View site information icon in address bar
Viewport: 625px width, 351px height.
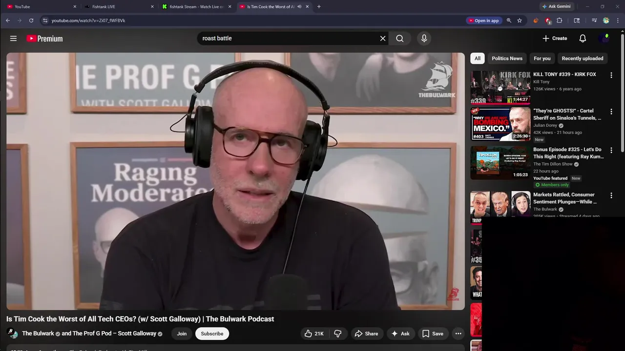[x=45, y=20]
